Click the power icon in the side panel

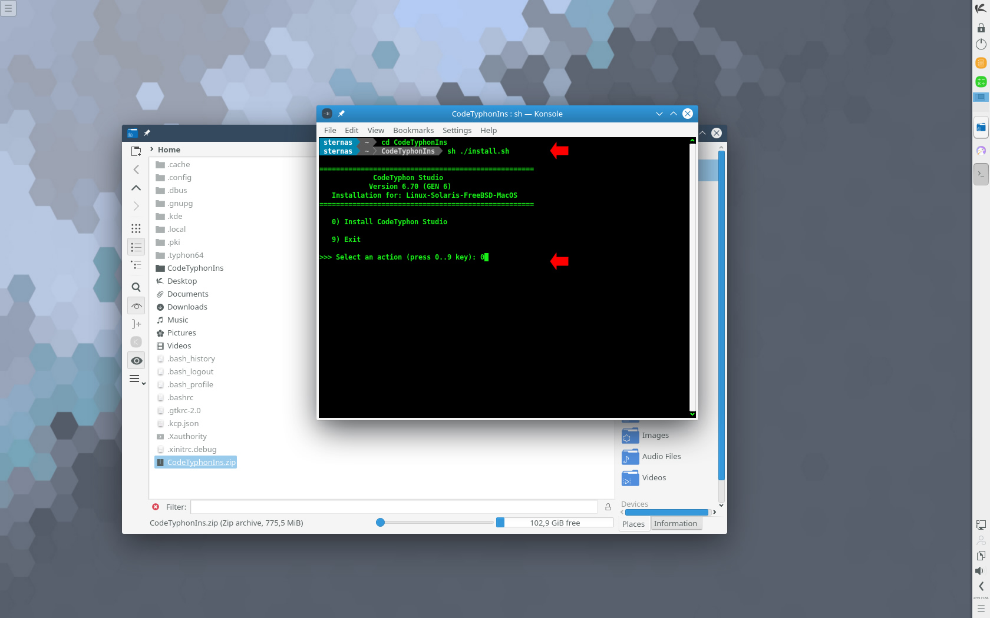point(981,44)
